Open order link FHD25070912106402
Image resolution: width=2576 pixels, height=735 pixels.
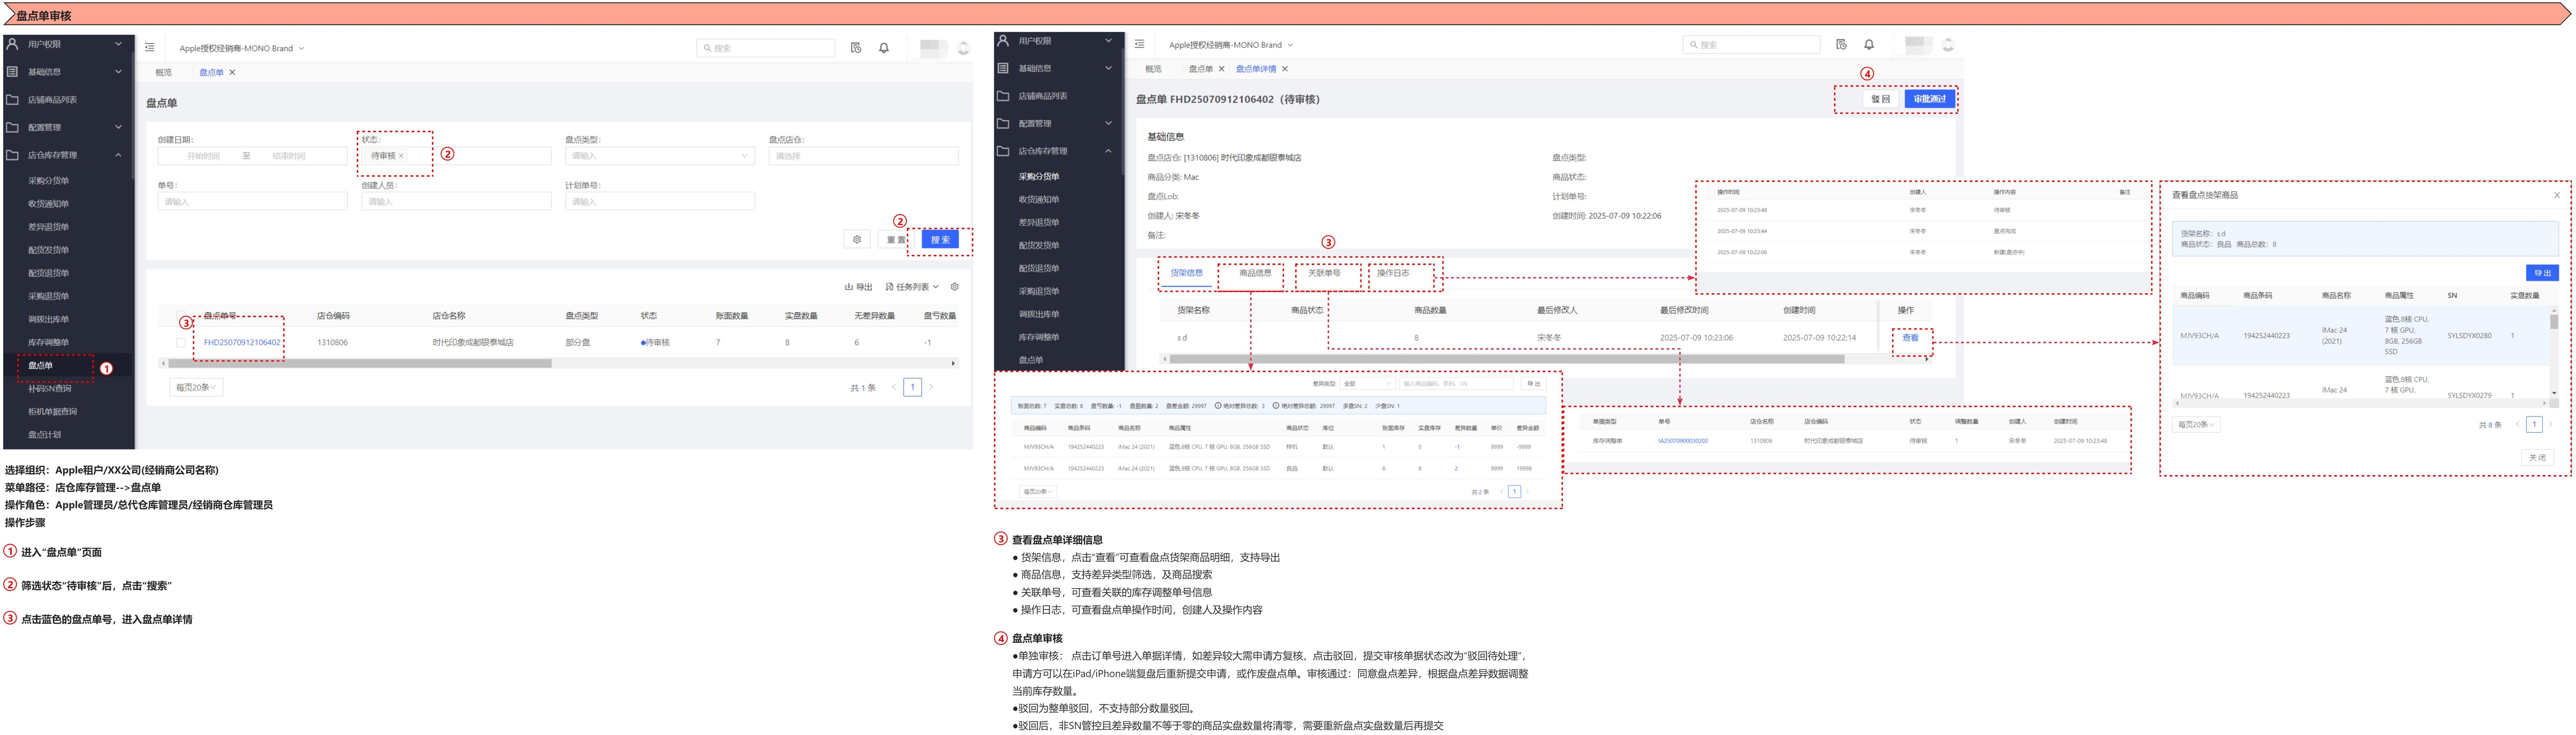242,342
